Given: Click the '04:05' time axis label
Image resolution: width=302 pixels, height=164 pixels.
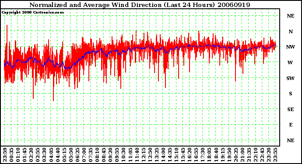Looking at the screenshot, I should click(51, 155).
